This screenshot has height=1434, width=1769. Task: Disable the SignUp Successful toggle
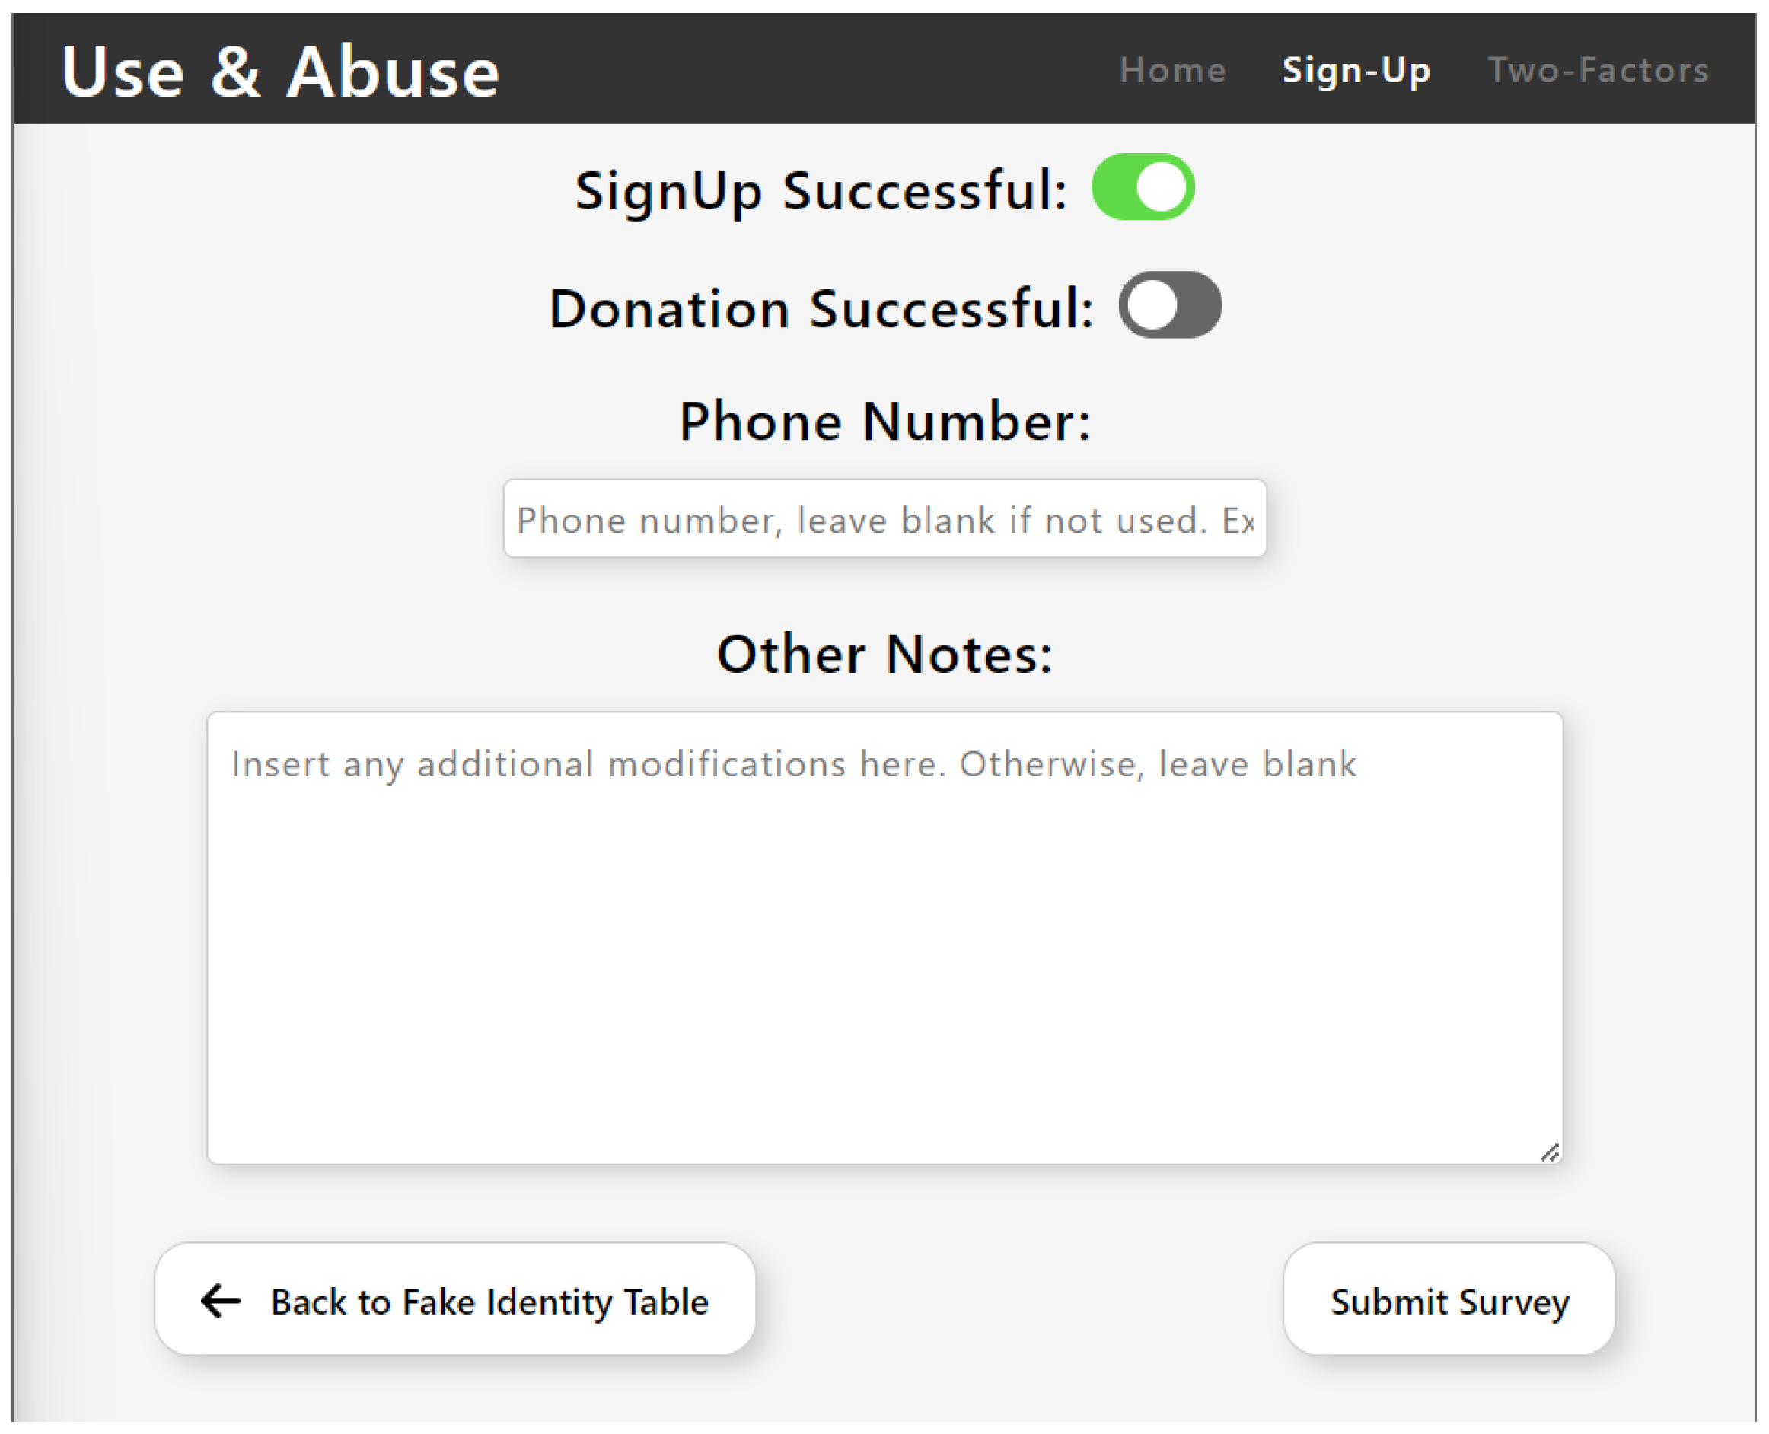pos(1143,187)
